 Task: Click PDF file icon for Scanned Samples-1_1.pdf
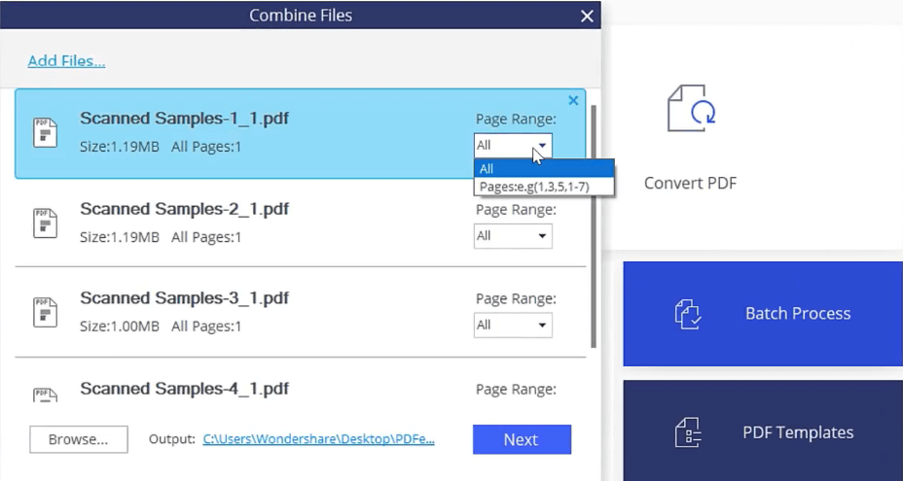[x=46, y=133]
